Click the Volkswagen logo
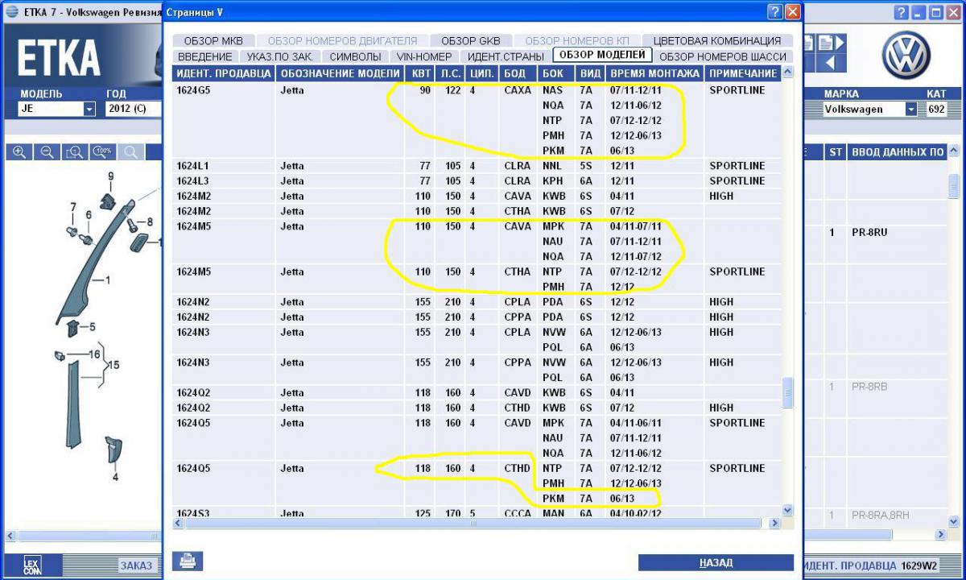Image resolution: width=966 pixels, height=580 pixels. [x=906, y=55]
